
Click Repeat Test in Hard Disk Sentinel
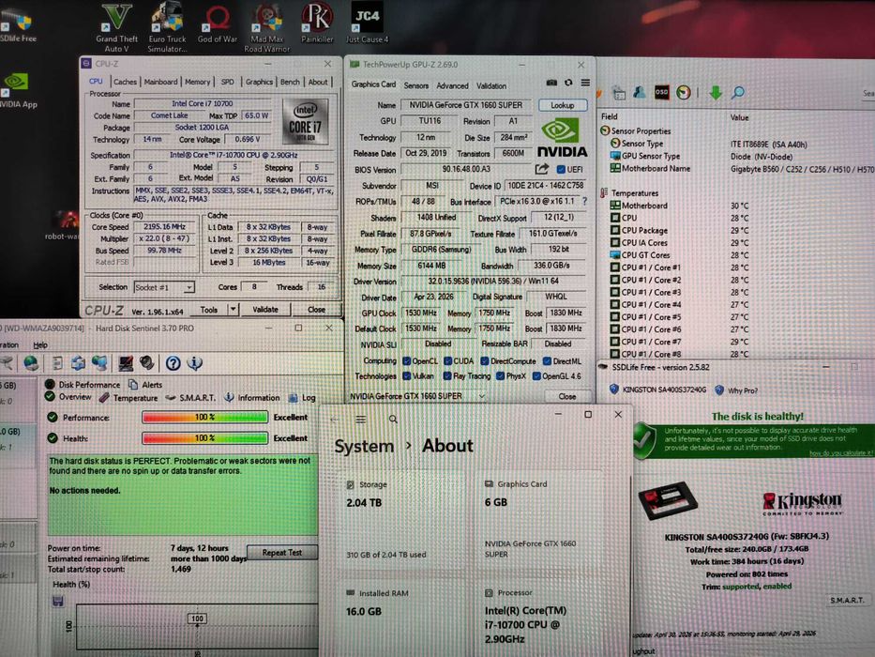tap(282, 552)
